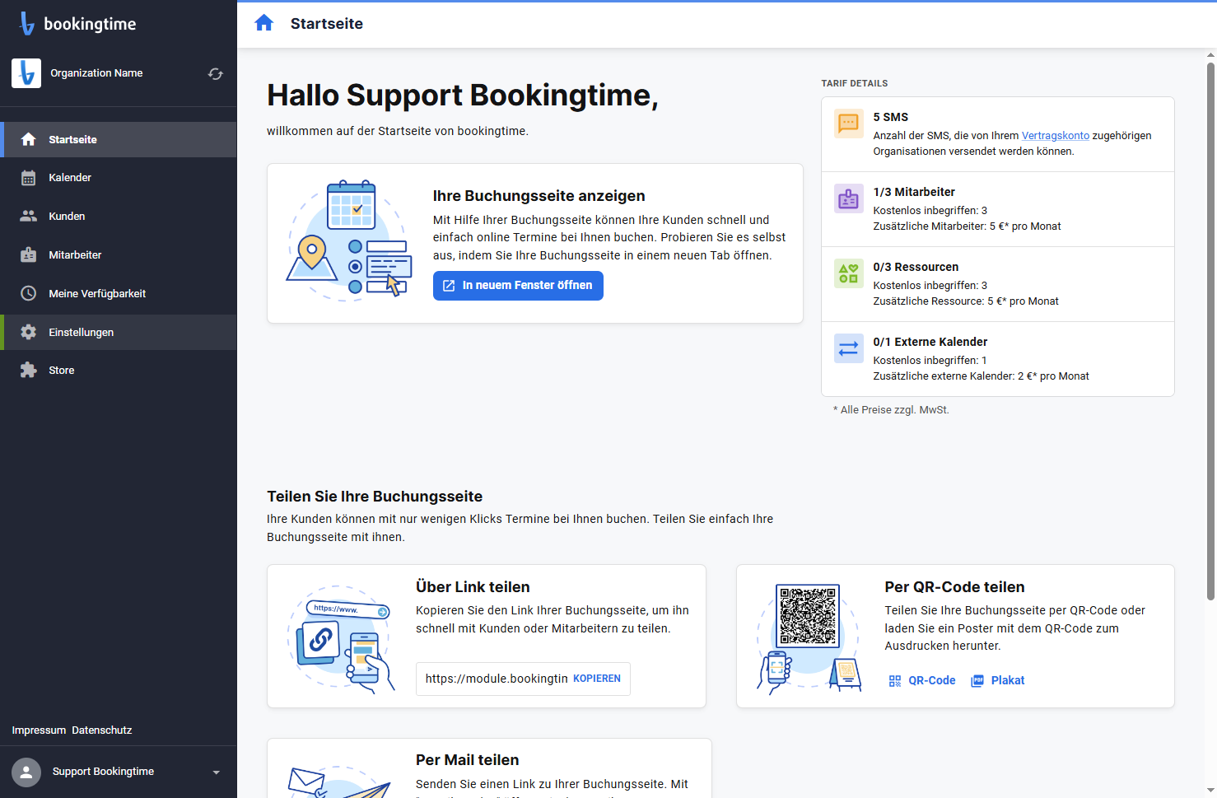This screenshot has width=1217, height=798.
Task: Click the Startseite page title
Action: (x=327, y=24)
